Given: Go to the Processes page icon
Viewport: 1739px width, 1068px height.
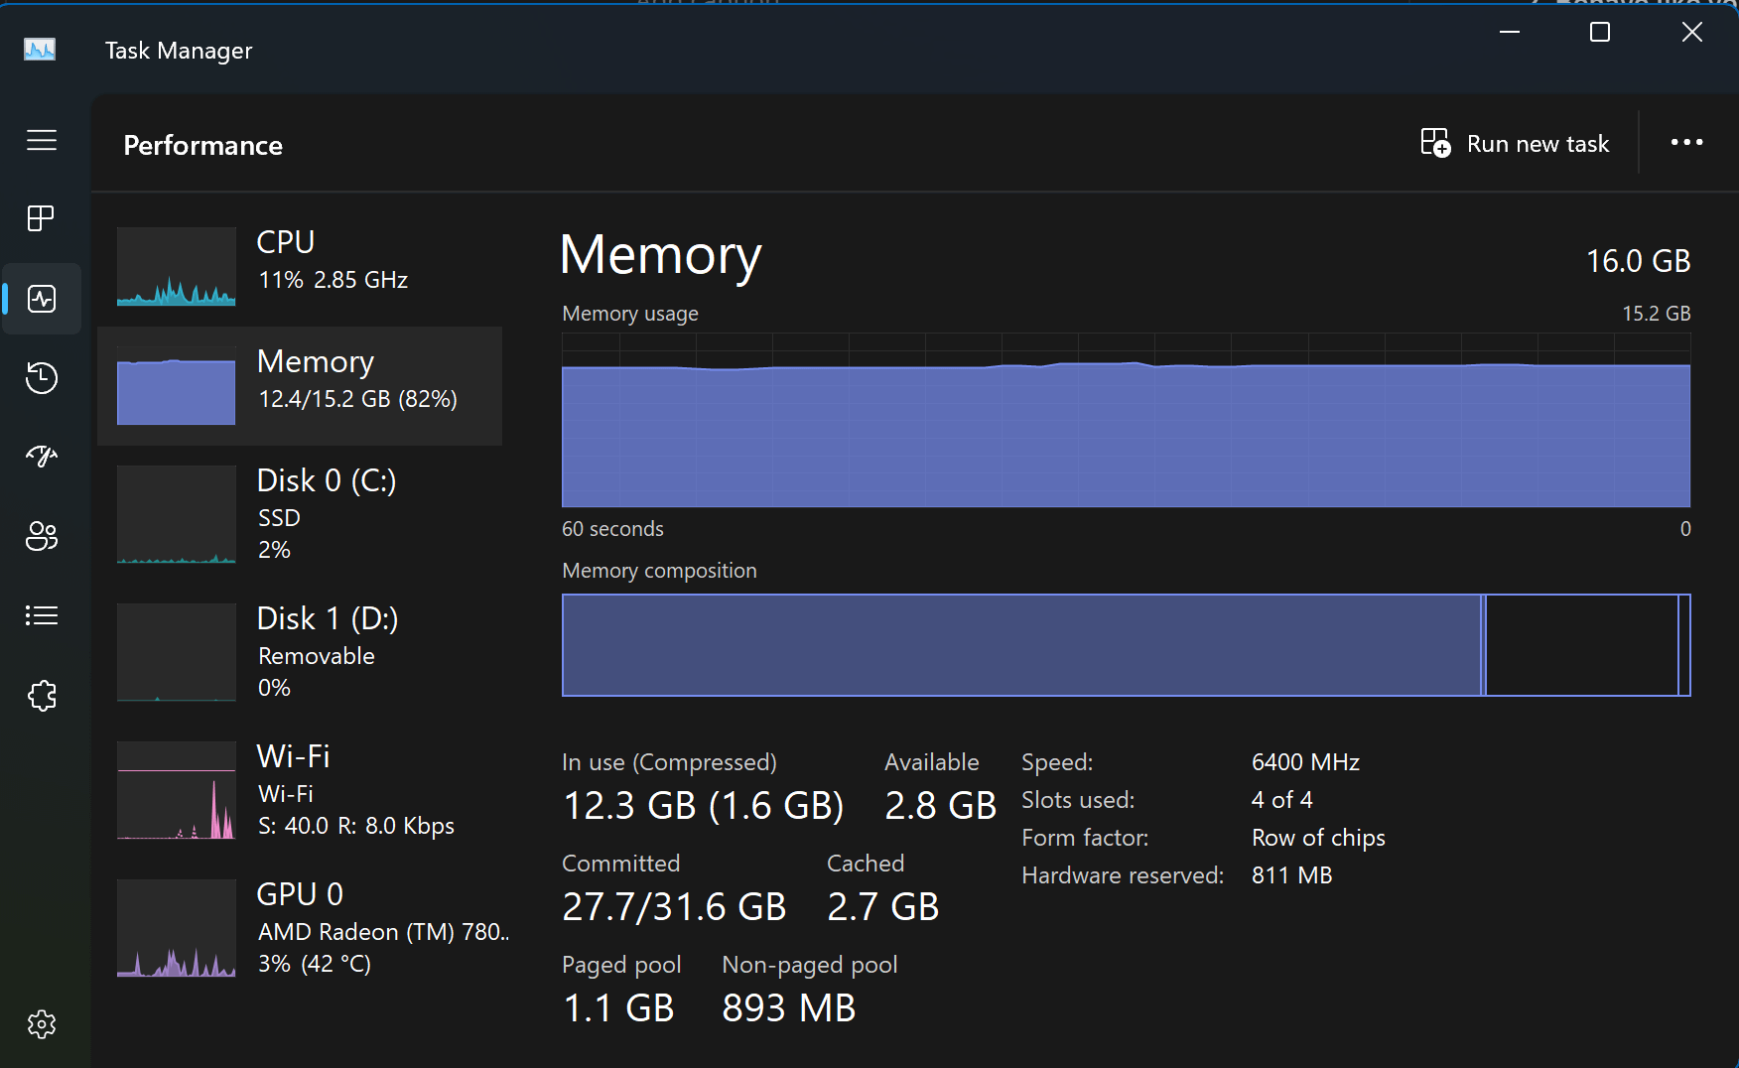Looking at the screenshot, I should pyautogui.click(x=42, y=218).
